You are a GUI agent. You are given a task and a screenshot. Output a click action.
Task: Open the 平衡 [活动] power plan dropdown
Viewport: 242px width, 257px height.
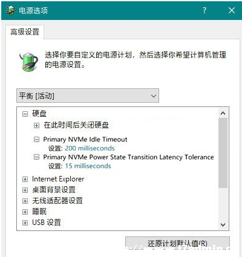pos(88,96)
